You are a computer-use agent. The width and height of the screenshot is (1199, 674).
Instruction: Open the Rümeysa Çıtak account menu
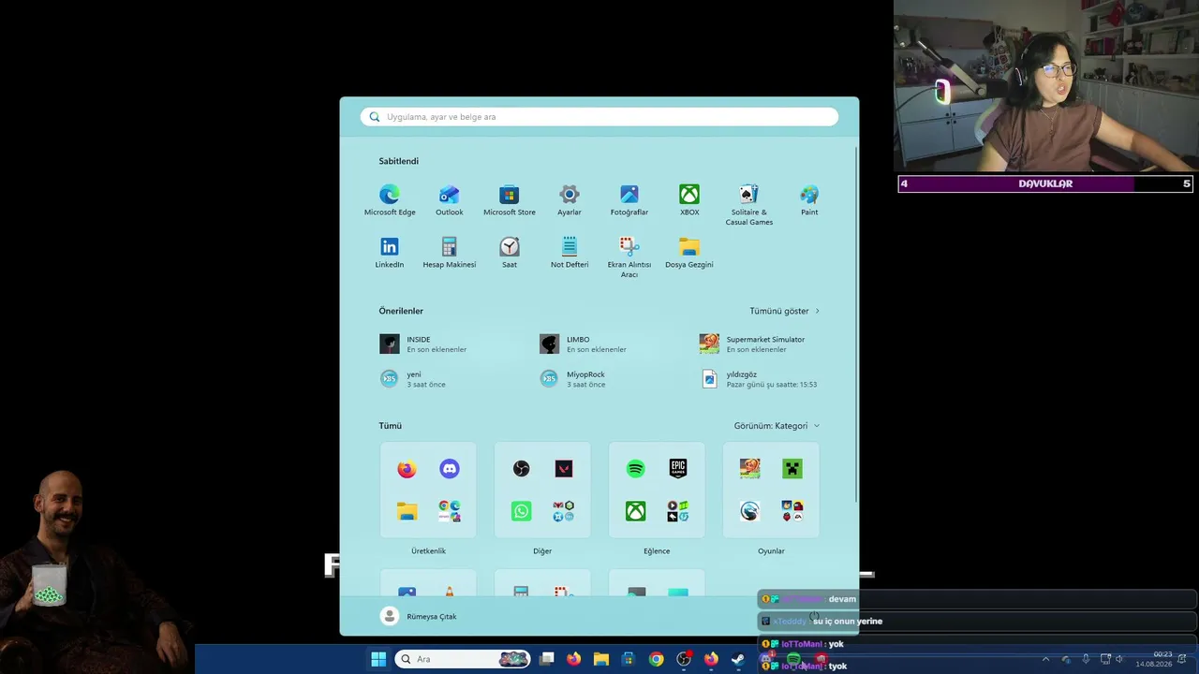pos(420,616)
